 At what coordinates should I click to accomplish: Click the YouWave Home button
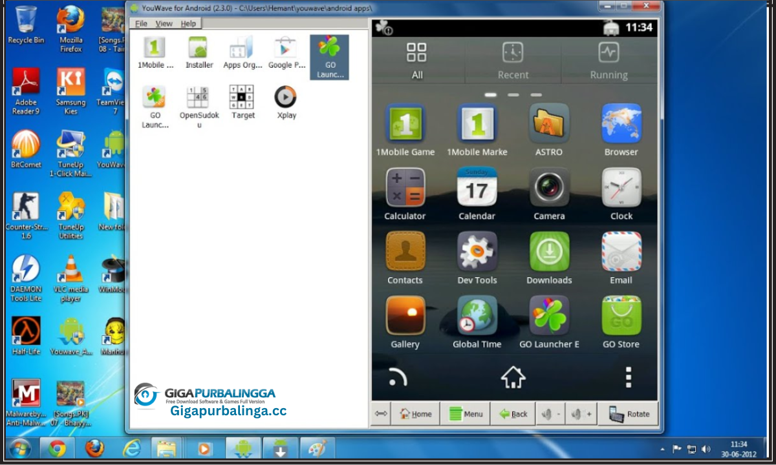(415, 414)
